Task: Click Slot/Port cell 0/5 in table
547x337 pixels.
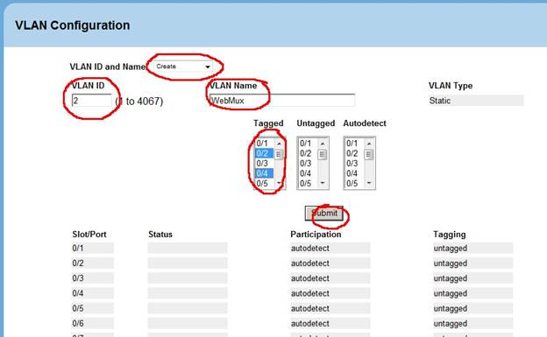Action: click(x=92, y=308)
